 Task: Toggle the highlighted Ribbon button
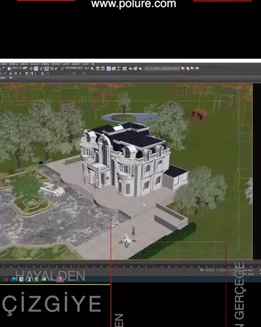(x=109, y=69)
